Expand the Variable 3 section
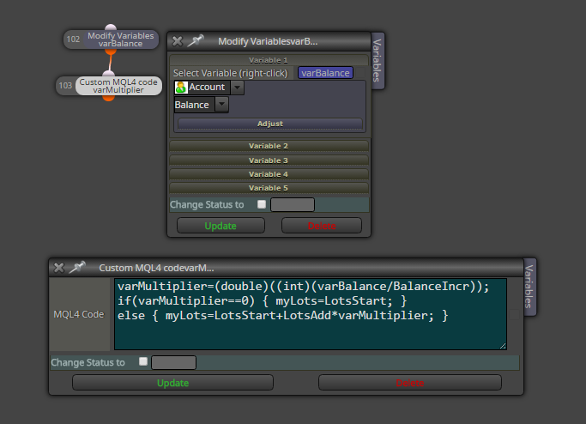 tap(269, 161)
